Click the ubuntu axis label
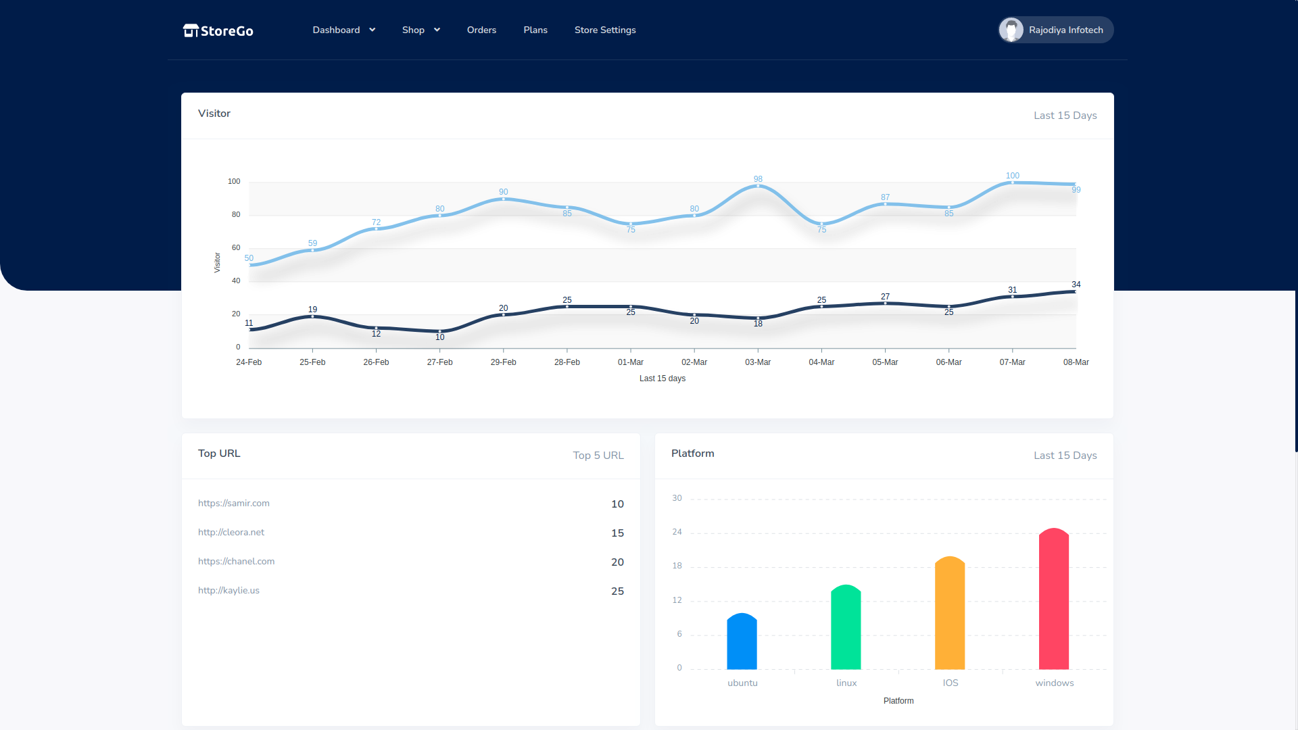 (742, 683)
